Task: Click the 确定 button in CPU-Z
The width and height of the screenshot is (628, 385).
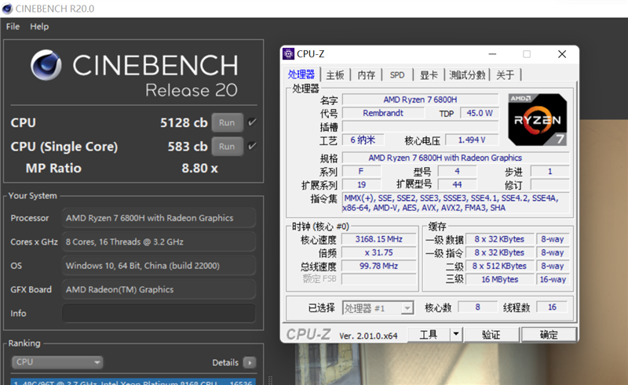Action: click(x=549, y=335)
